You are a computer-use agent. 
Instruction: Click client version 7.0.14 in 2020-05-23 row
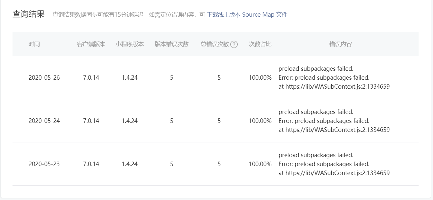[91, 164]
